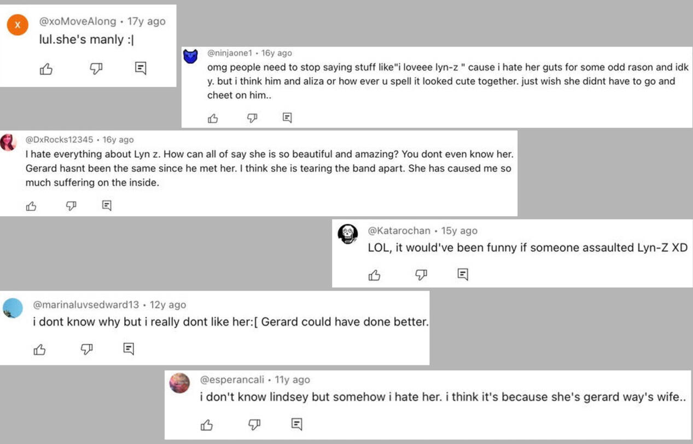Reply to @DxRocks12345 comment
Screen dimensions: 693x444
pyautogui.click(x=107, y=205)
